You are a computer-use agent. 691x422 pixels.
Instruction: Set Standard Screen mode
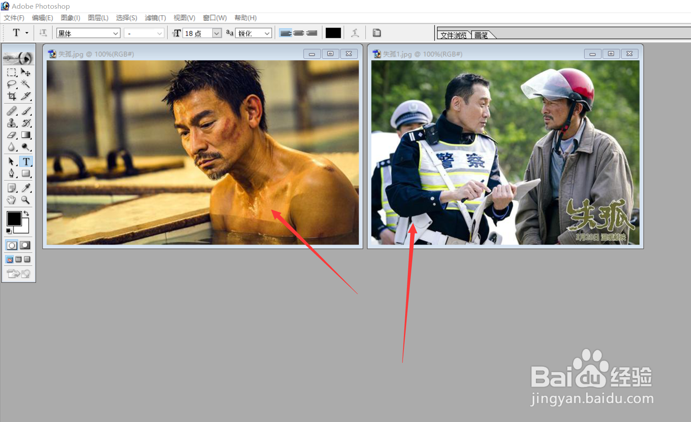tap(10, 259)
